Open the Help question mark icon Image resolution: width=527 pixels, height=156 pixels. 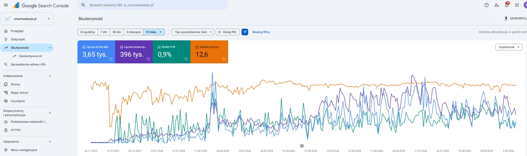coord(487,5)
